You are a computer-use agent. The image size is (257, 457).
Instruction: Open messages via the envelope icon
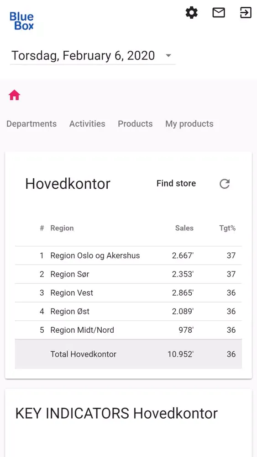pos(219,13)
